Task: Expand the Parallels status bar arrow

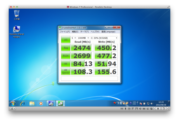Action: [x=155, y=109]
